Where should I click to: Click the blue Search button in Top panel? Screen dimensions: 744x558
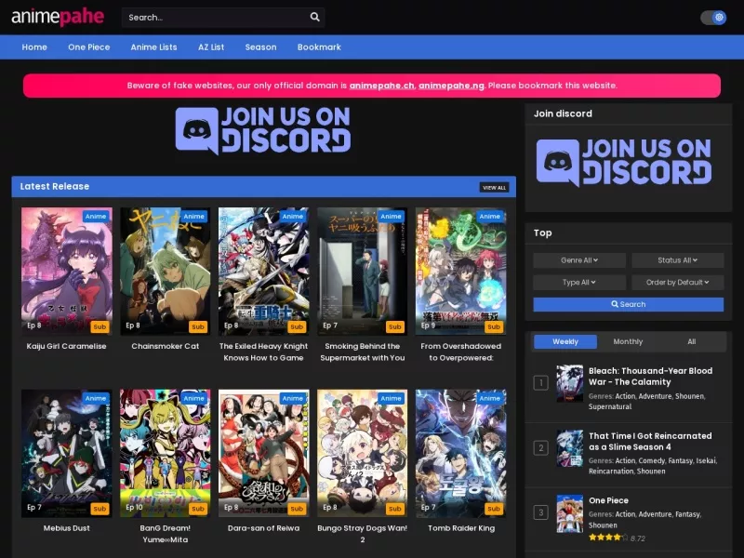tap(629, 304)
